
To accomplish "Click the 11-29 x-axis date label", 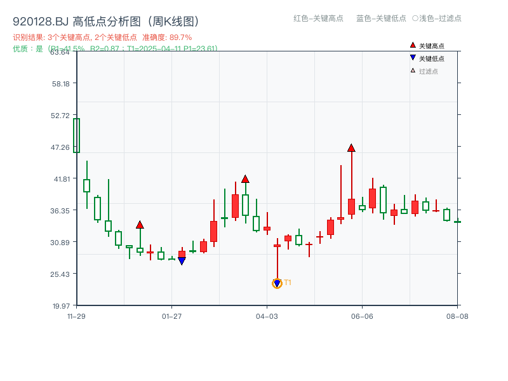I will tap(76, 316).
